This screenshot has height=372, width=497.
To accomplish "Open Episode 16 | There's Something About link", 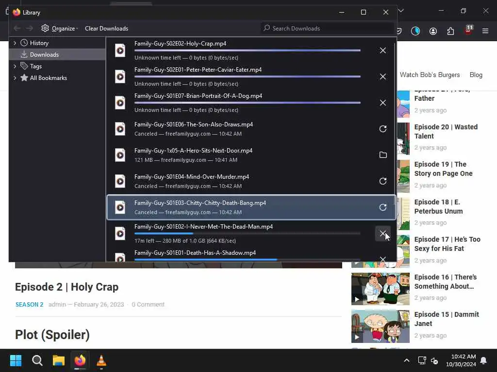I will click(446, 281).
